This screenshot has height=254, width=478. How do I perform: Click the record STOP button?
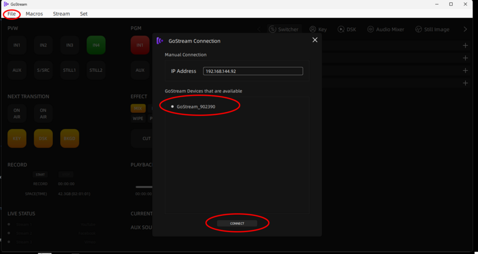pyautogui.click(x=66, y=175)
